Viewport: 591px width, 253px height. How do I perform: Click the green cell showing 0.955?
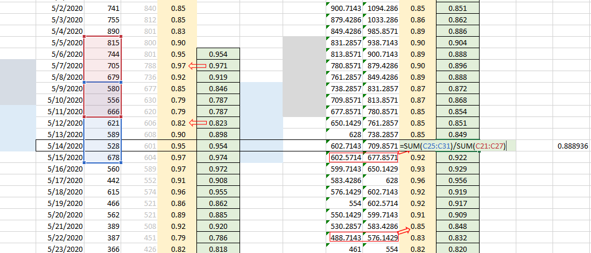point(218,192)
